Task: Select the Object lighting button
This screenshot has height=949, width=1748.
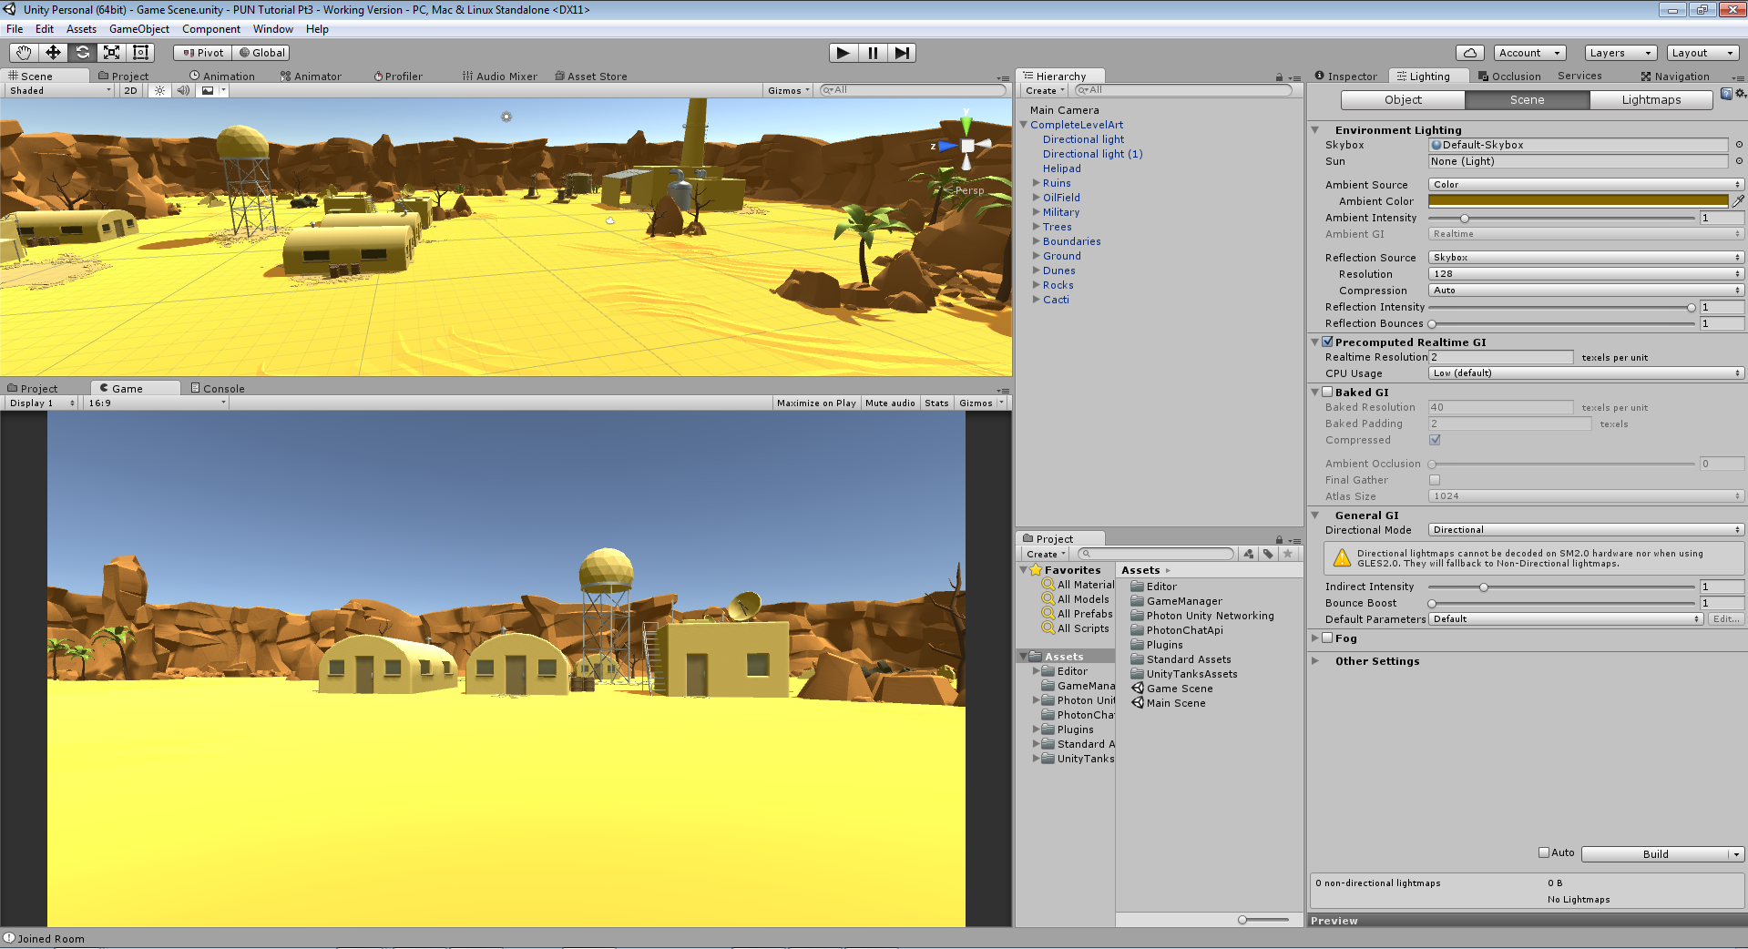Action: tap(1403, 100)
